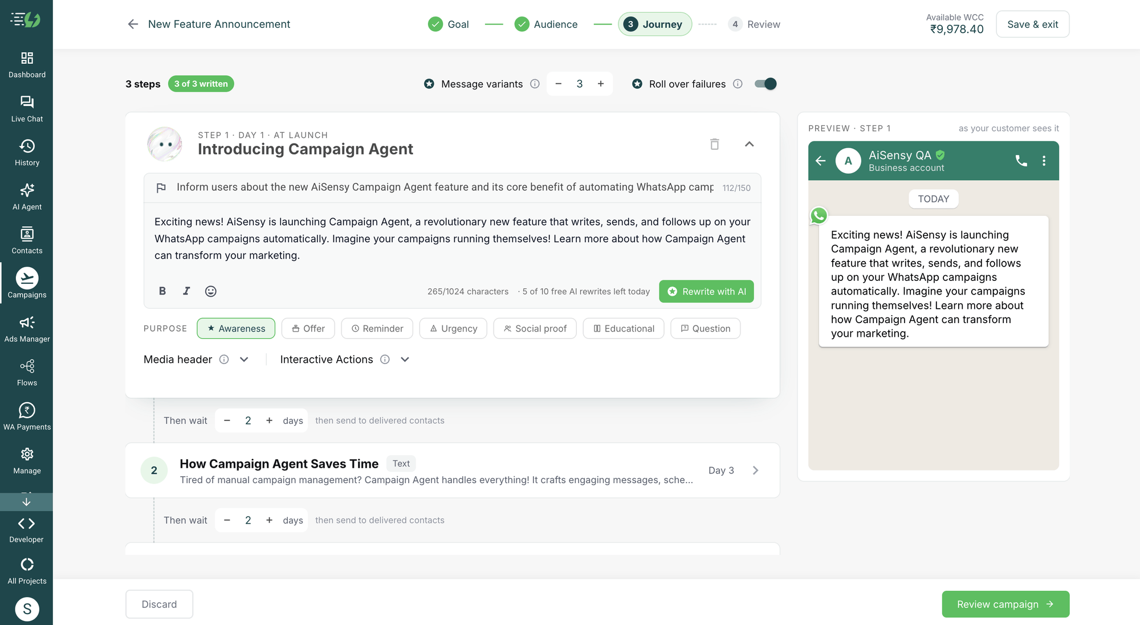The width and height of the screenshot is (1140, 625).
Task: Go to the Goal step
Action: point(449,24)
